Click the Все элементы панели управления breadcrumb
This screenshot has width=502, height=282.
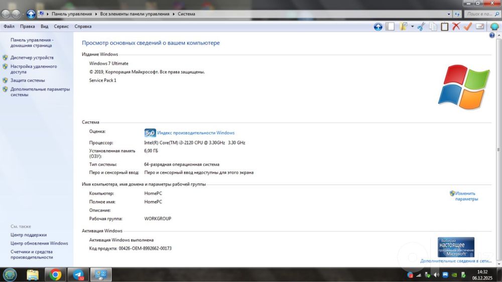pos(135,14)
